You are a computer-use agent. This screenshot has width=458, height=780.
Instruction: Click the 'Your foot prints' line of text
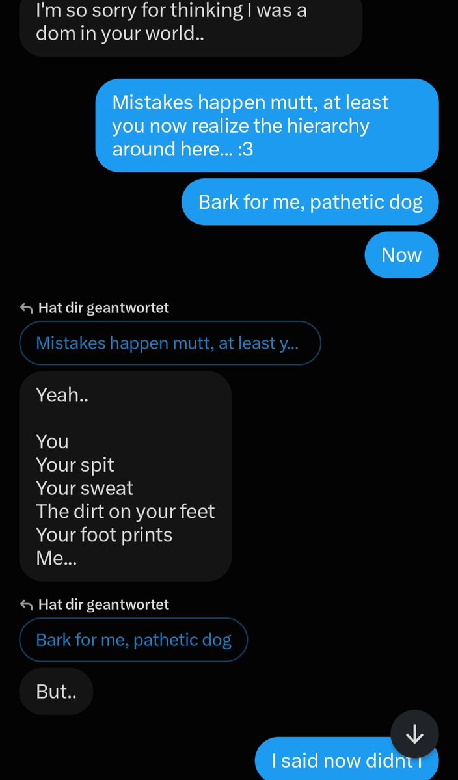tap(104, 535)
